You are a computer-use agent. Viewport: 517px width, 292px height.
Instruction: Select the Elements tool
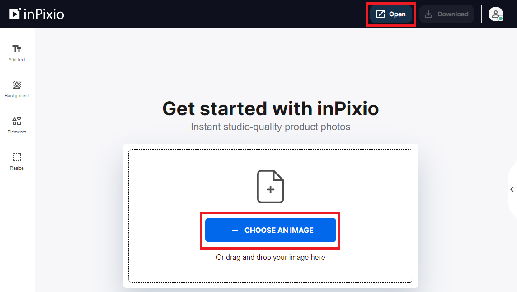tap(17, 124)
